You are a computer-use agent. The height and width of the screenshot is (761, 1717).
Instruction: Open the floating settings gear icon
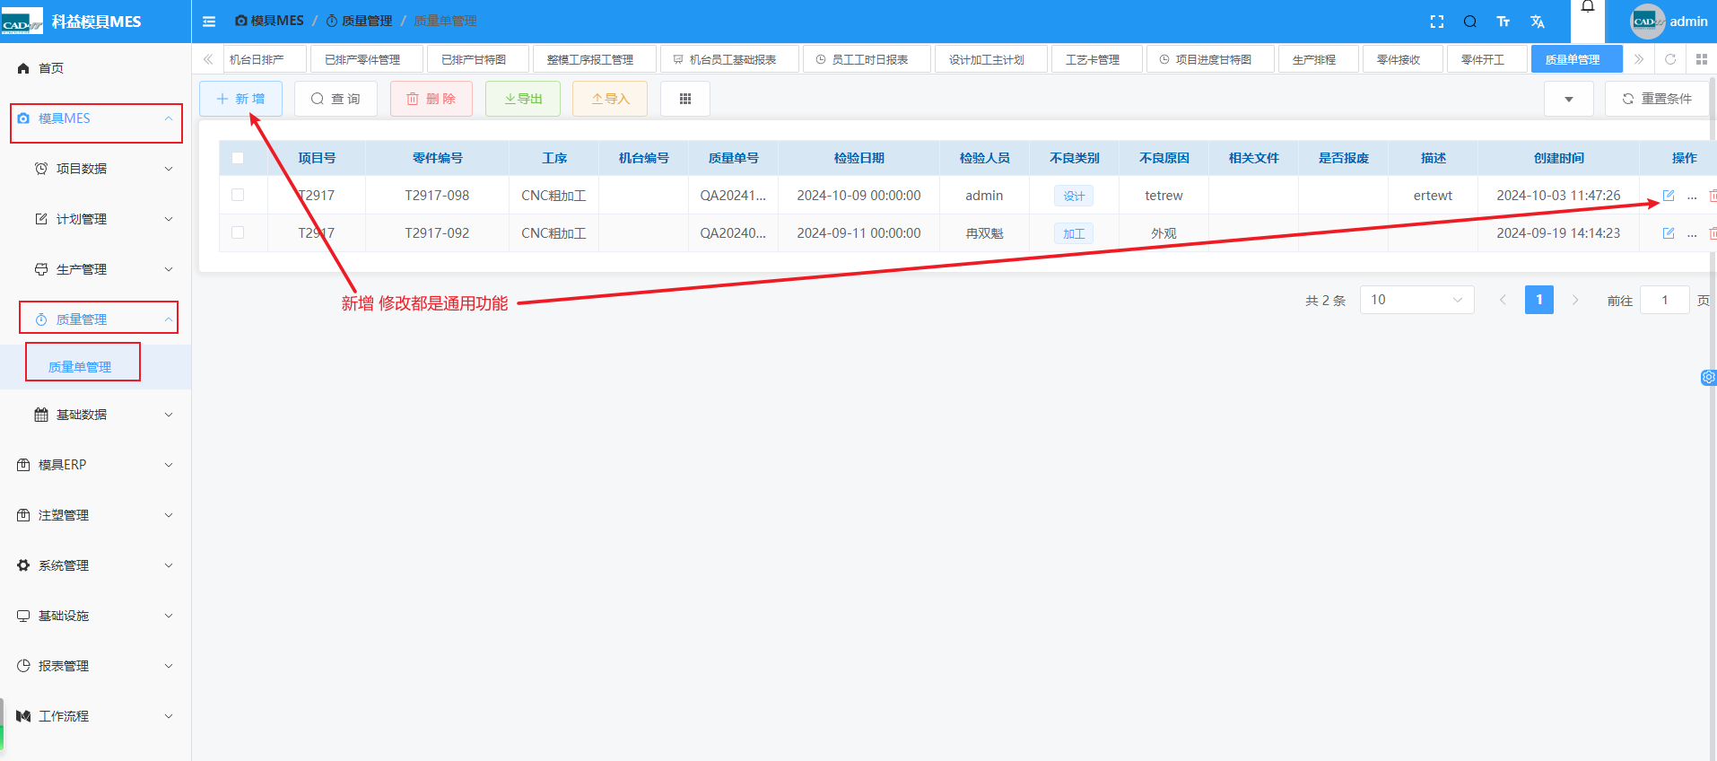click(1709, 378)
